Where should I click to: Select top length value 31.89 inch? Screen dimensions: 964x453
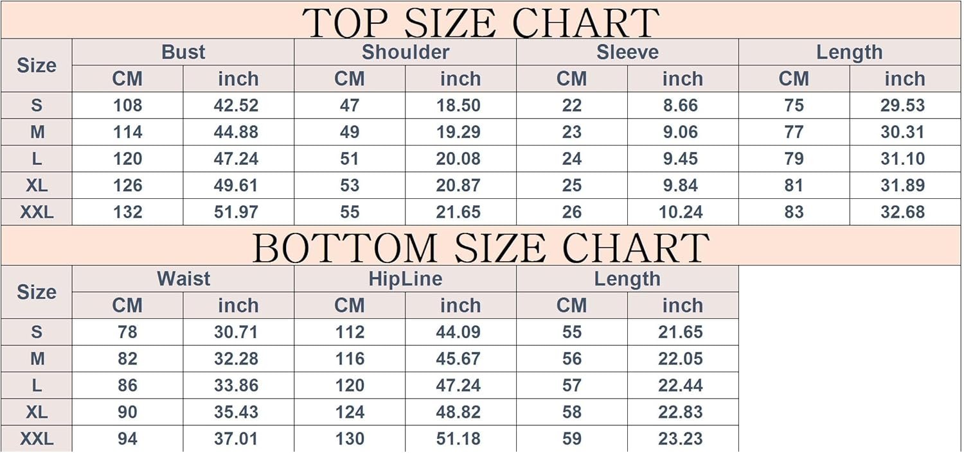(x=903, y=185)
